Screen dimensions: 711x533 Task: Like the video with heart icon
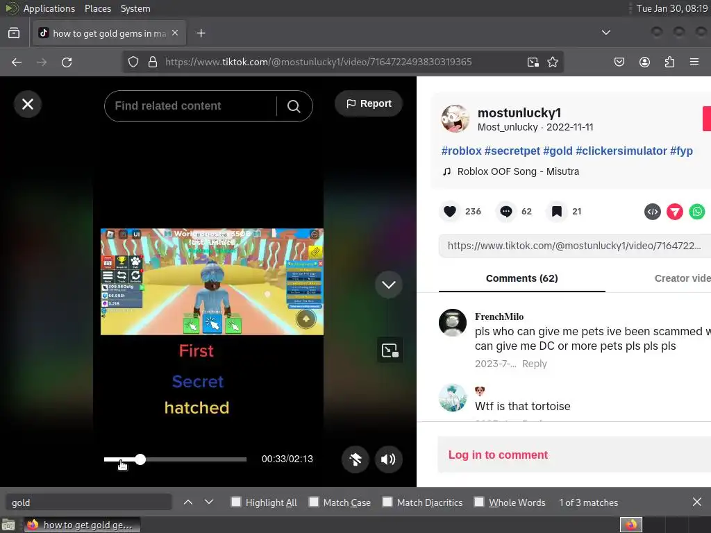pyautogui.click(x=450, y=212)
